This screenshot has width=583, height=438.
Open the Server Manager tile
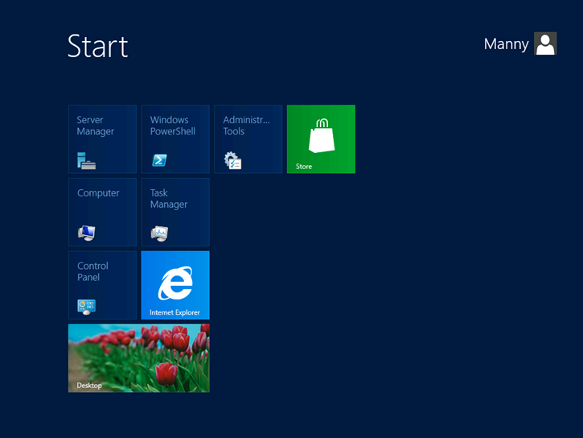point(102,138)
